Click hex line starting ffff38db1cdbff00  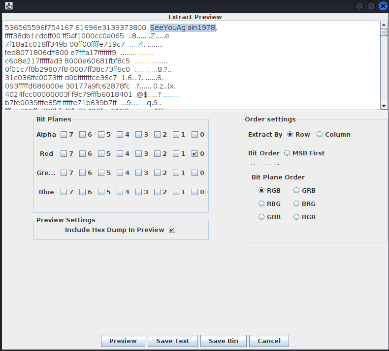(x=87, y=36)
